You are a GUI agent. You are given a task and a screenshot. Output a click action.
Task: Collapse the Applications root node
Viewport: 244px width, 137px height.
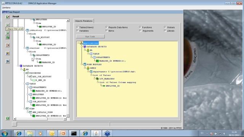(x=79, y=43)
